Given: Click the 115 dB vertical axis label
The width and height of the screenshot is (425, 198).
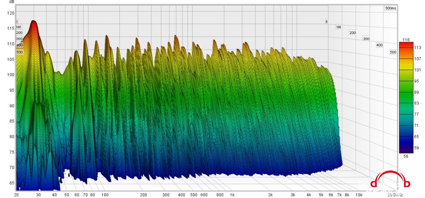Looking at the screenshot, I should click(x=11, y=28).
